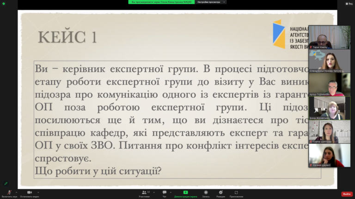Select Олена Шаплова's video thumbnail

pos(330,132)
